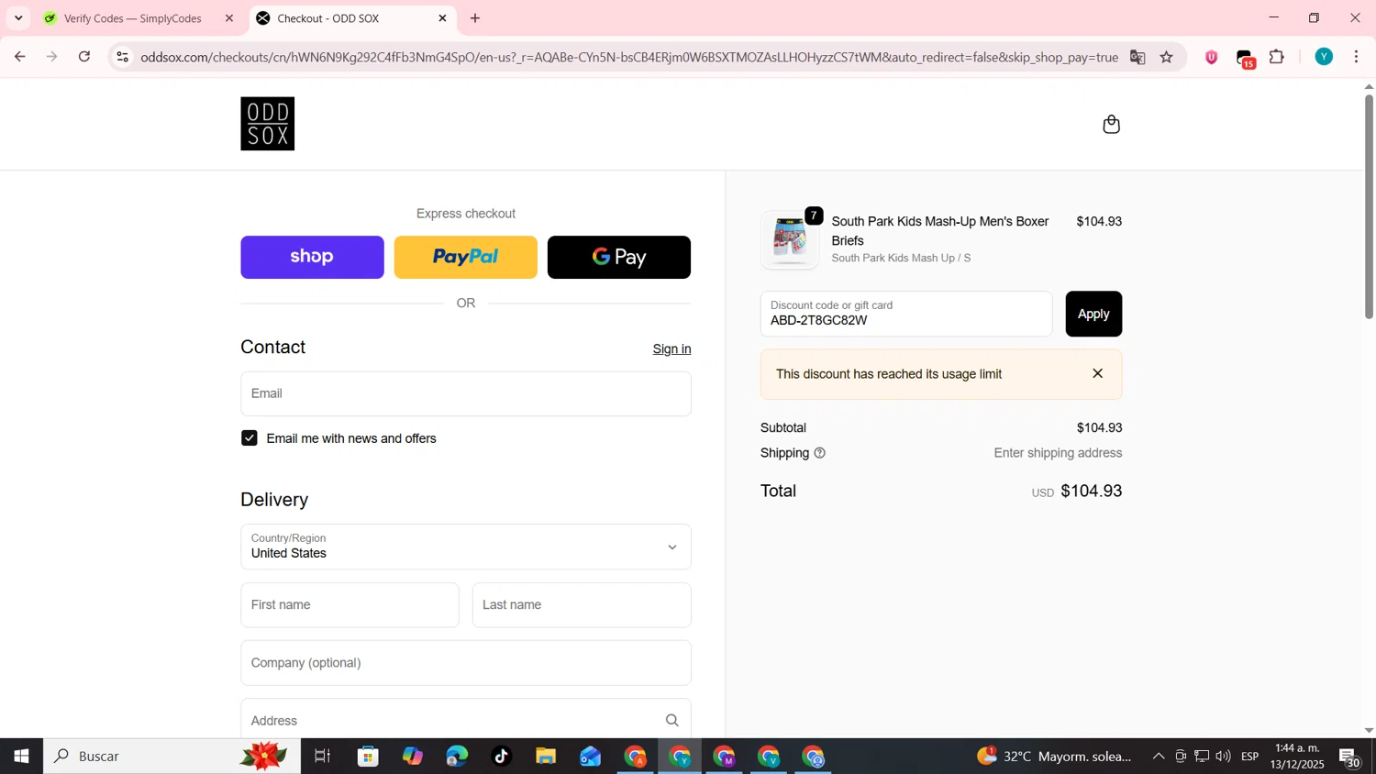Show hidden system tray icons
Viewport: 1376px width, 774px height.
(1159, 757)
